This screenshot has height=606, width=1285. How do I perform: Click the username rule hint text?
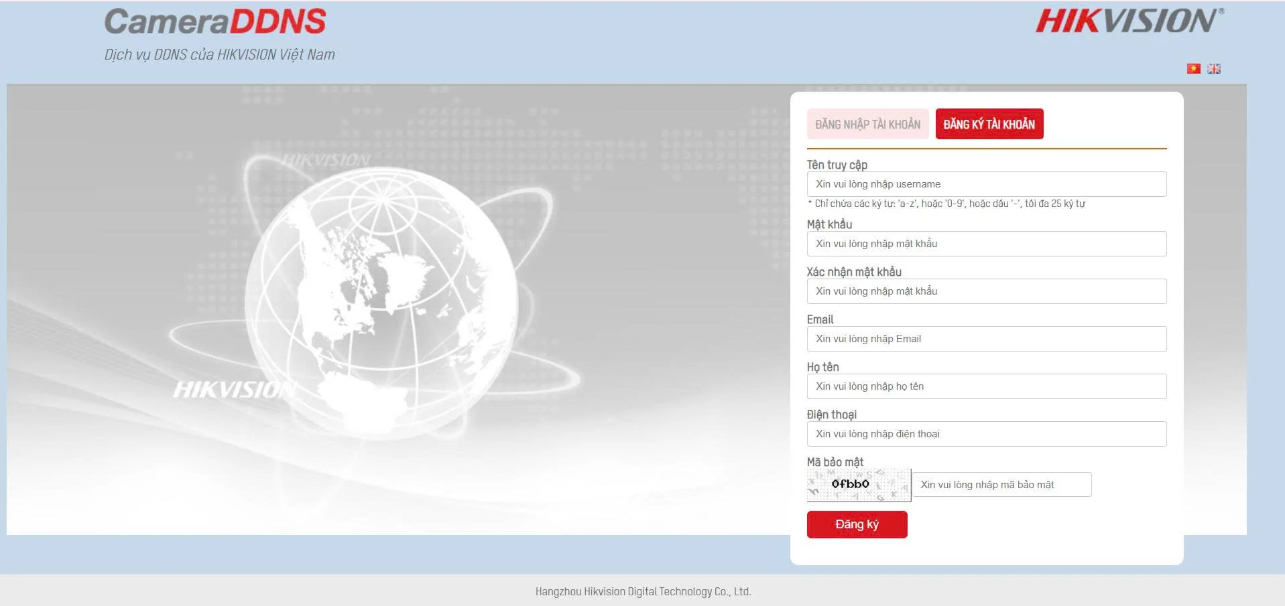coord(946,204)
